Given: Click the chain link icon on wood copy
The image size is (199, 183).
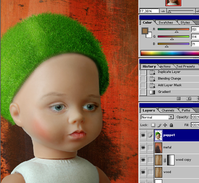Looking at the screenshot, I should (165, 160).
